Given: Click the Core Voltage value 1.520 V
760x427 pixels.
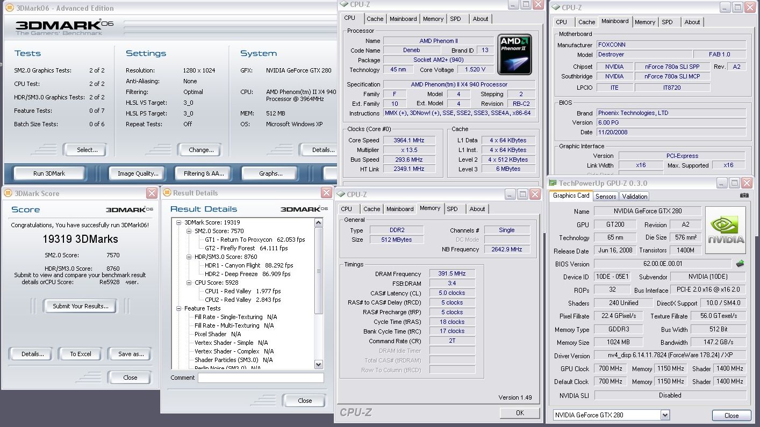Looking at the screenshot, I should tap(475, 69).
